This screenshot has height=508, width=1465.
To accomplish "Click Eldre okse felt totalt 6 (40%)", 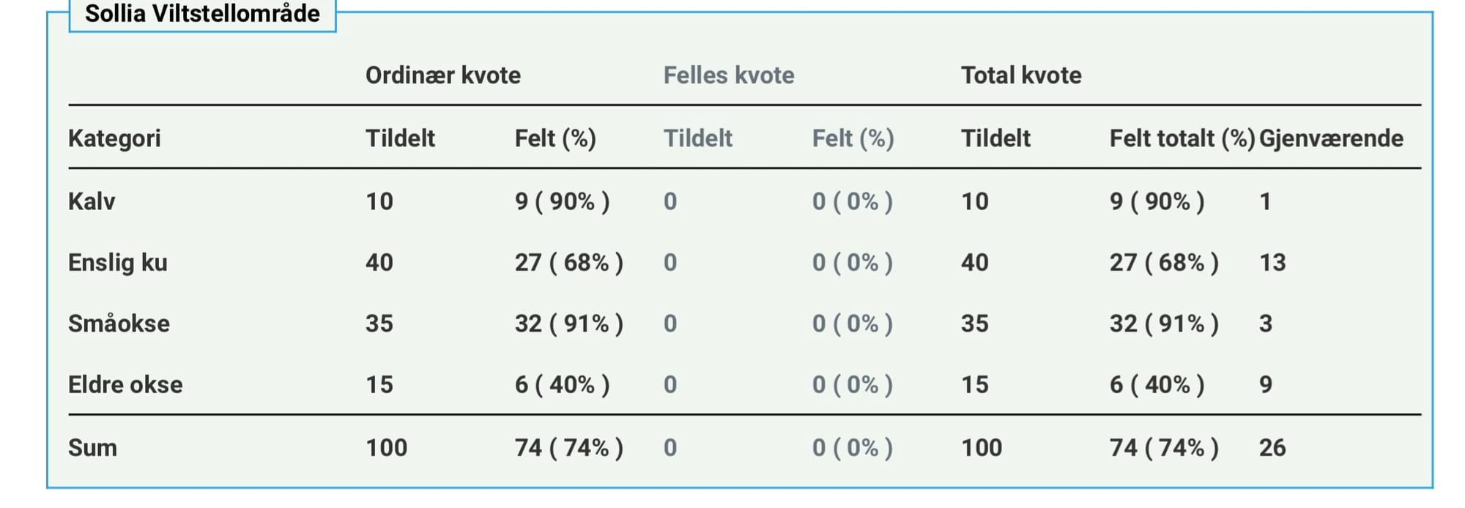I will pyautogui.click(x=1157, y=384).
